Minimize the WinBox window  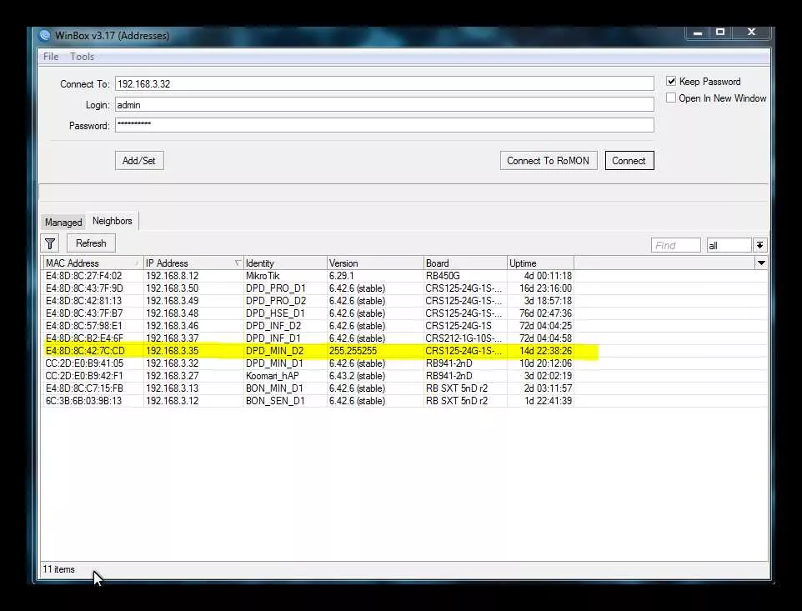pyautogui.click(x=697, y=33)
